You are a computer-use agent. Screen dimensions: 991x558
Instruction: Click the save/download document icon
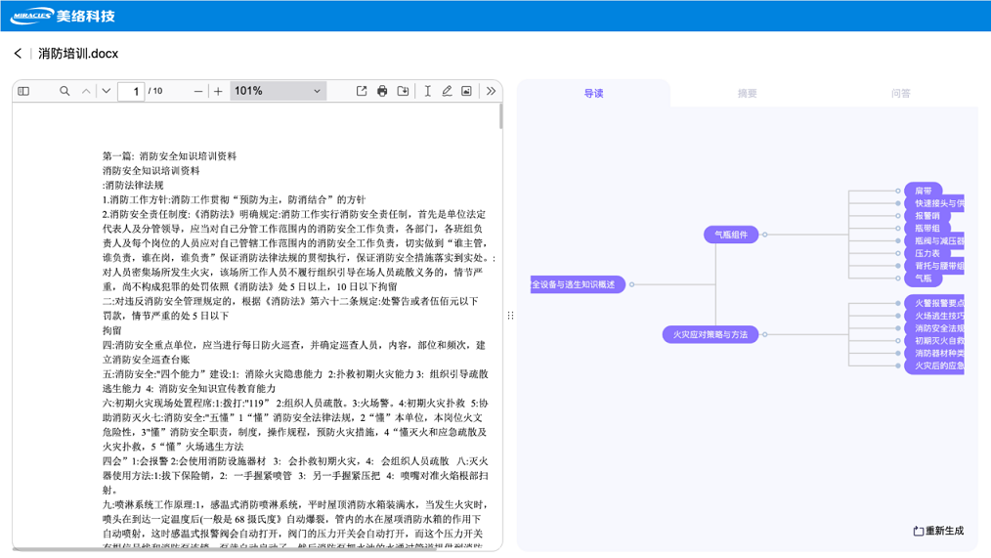(x=403, y=91)
